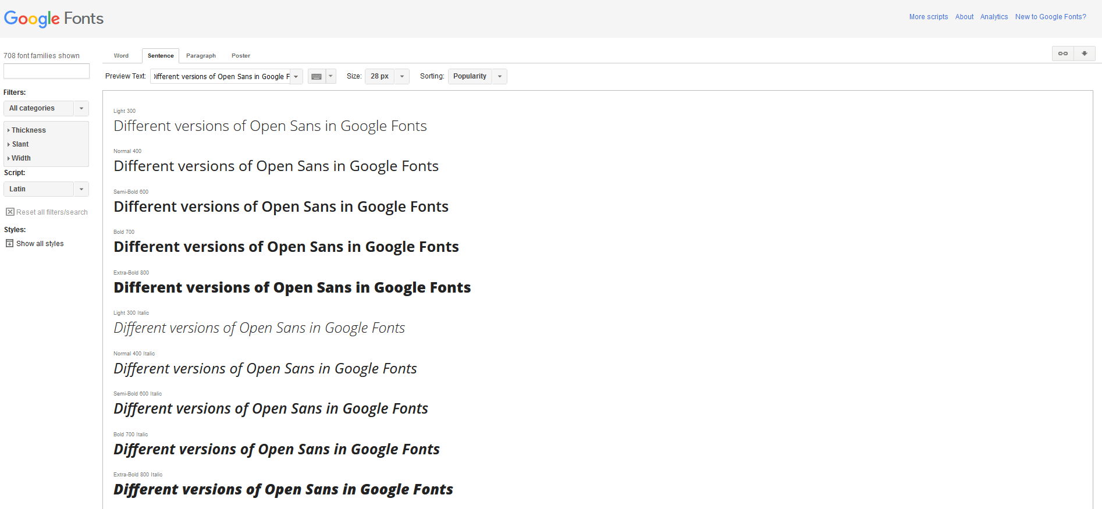Image resolution: width=1102 pixels, height=509 pixels.
Task: Click the Extra-Bold 800 Italic label
Action: pos(138,475)
